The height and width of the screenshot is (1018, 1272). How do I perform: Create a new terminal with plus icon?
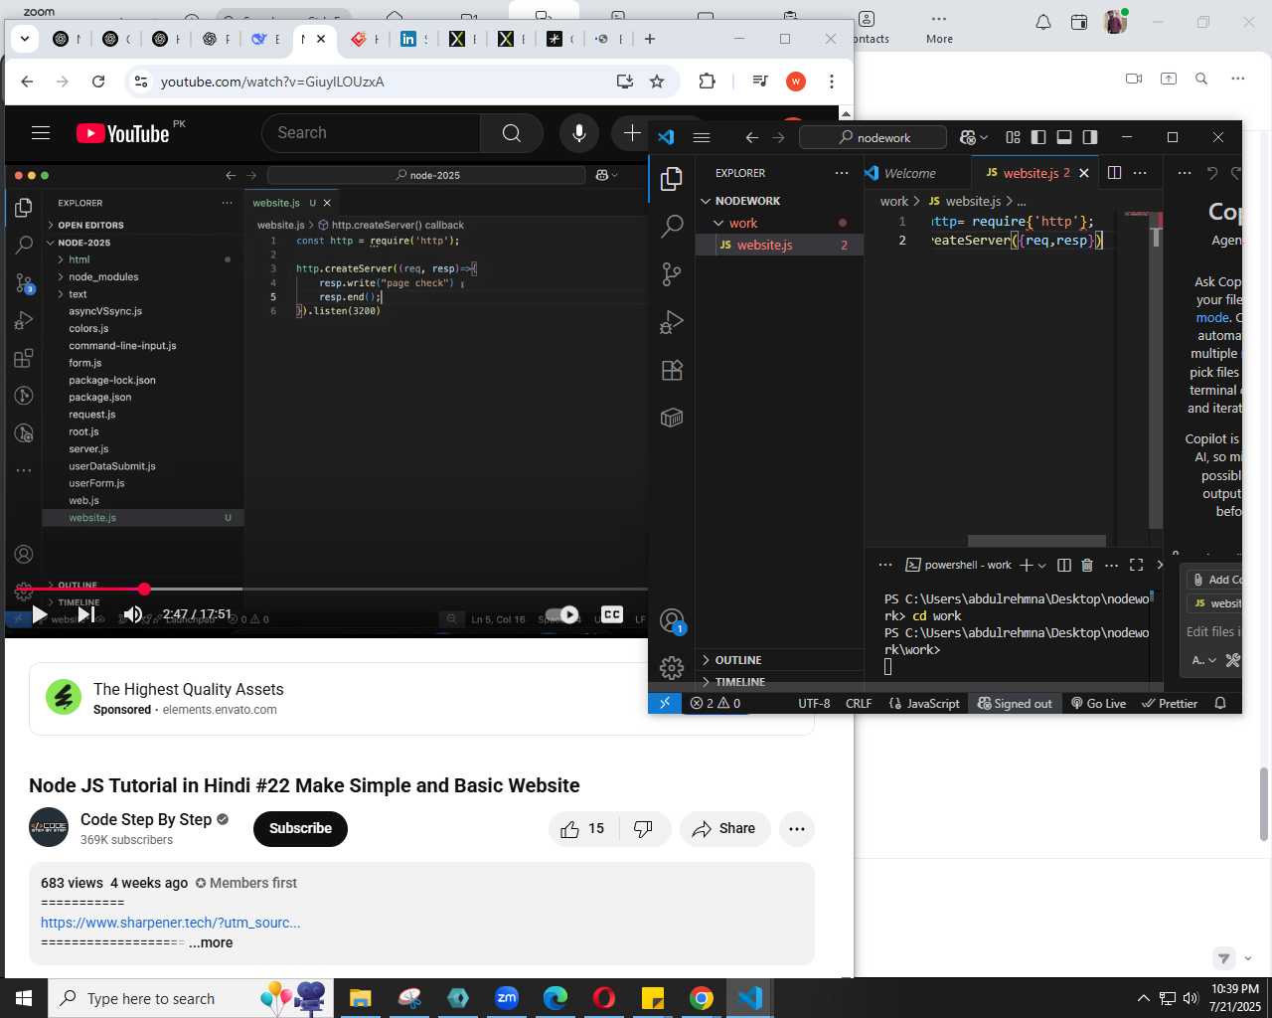click(1027, 565)
